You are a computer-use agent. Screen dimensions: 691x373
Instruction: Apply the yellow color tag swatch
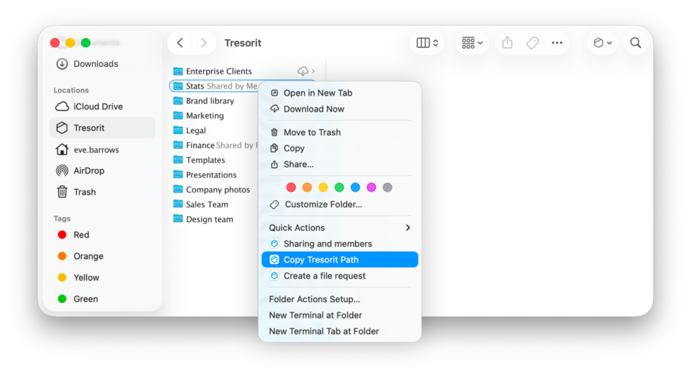point(323,187)
